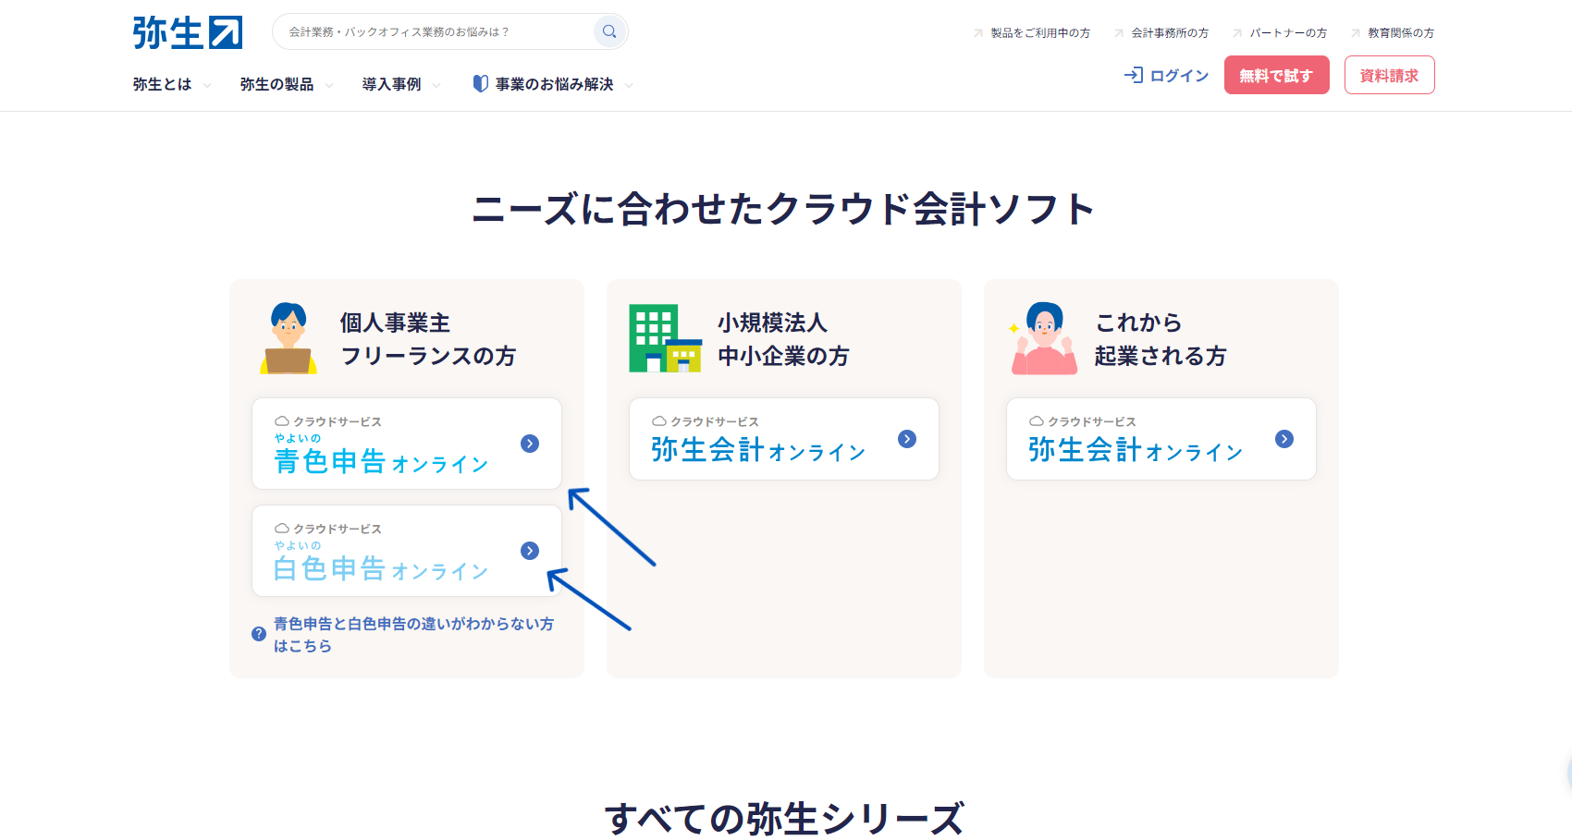Open the 白色申告オンライン product card

(407, 551)
